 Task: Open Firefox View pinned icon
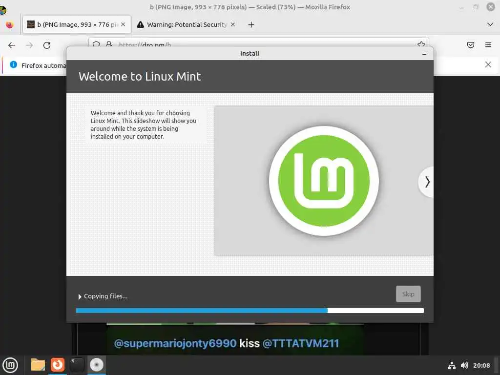pyautogui.click(x=10, y=24)
